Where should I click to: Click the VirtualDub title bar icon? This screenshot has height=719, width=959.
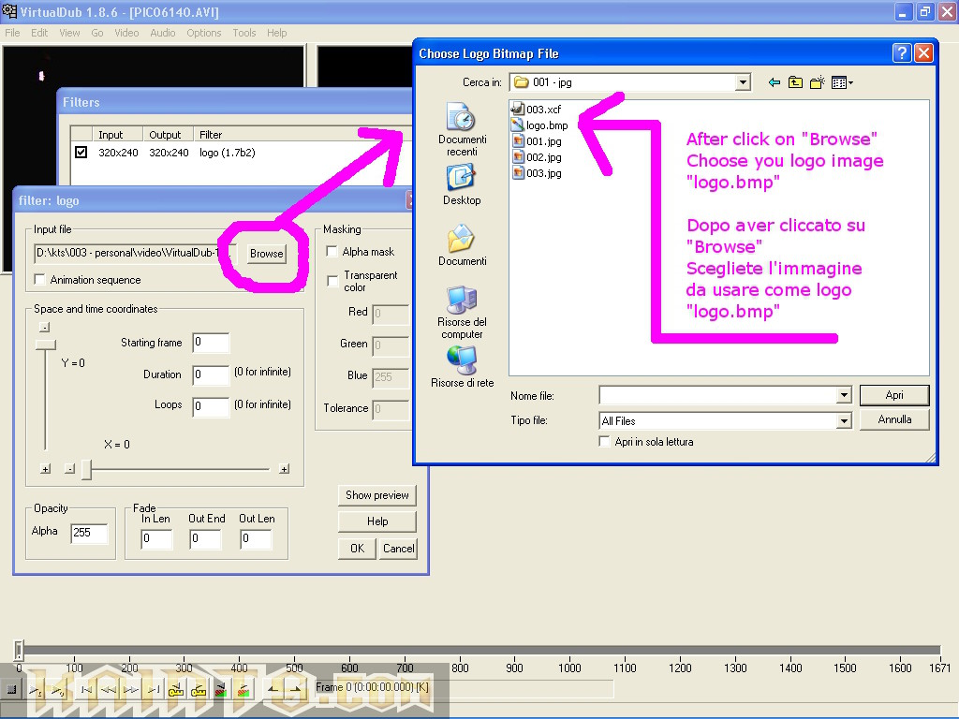(x=9, y=11)
